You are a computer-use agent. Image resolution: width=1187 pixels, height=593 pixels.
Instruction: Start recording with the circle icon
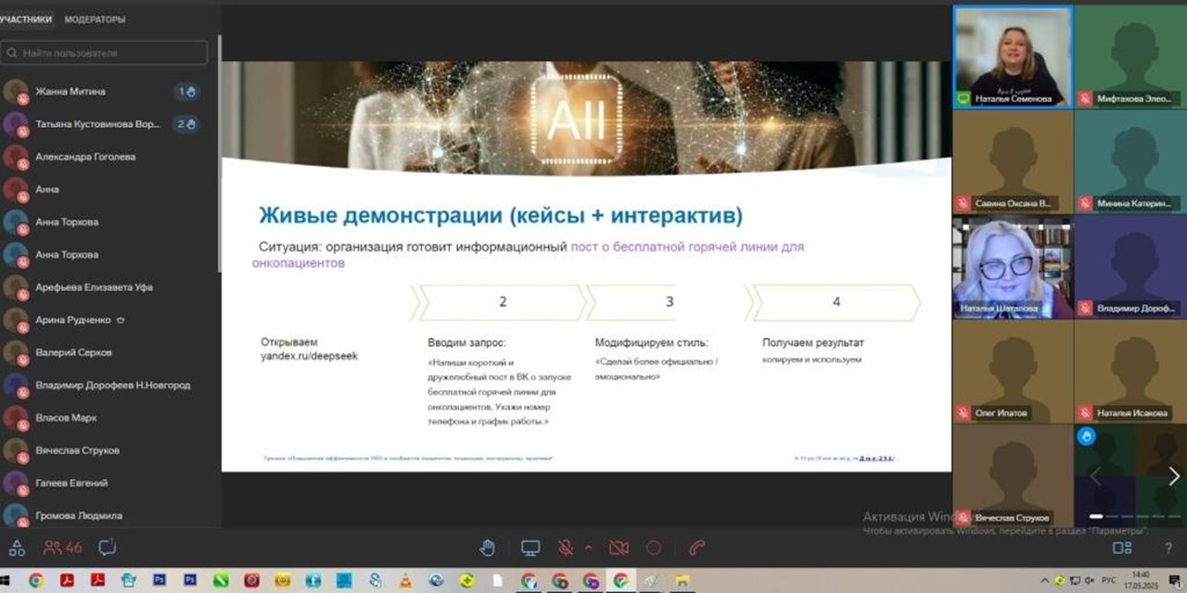(655, 548)
